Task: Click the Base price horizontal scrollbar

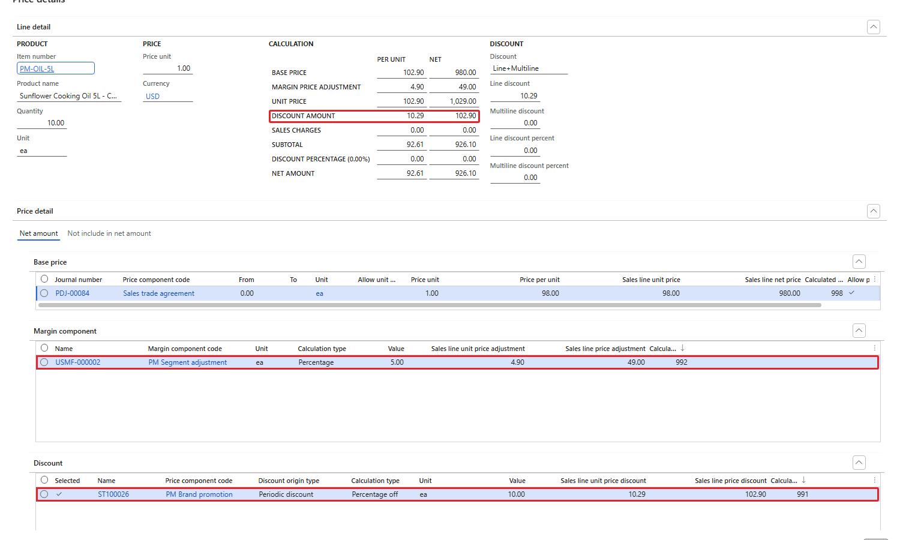Action: [430, 305]
